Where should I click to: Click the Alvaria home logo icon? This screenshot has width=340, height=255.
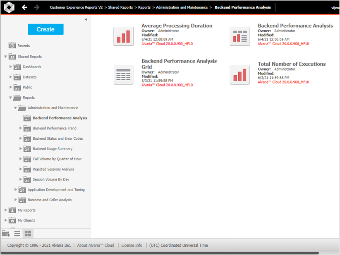coord(9,7)
